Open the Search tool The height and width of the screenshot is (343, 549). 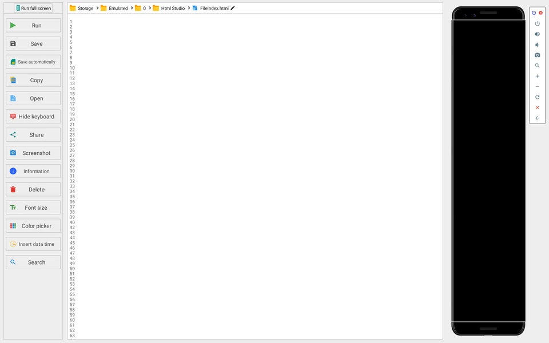point(33,262)
